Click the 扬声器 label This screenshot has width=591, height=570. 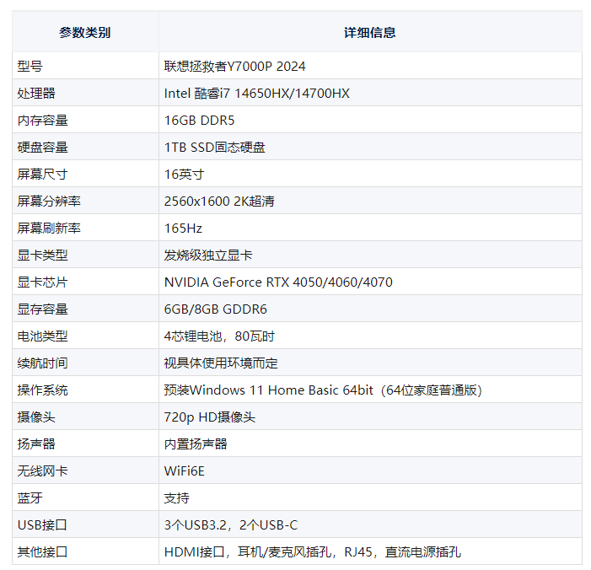click(x=36, y=444)
